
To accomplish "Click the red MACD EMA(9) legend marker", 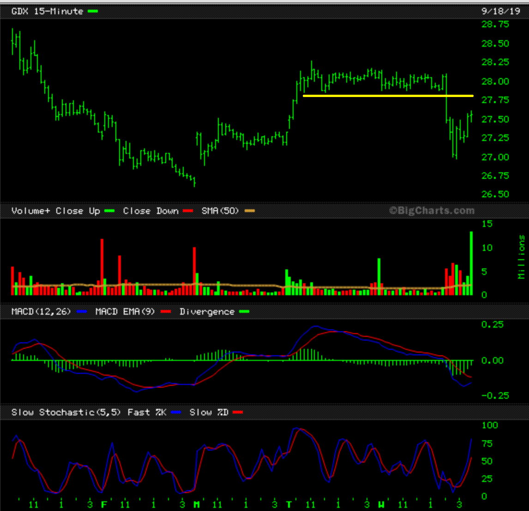I will tap(165, 312).
